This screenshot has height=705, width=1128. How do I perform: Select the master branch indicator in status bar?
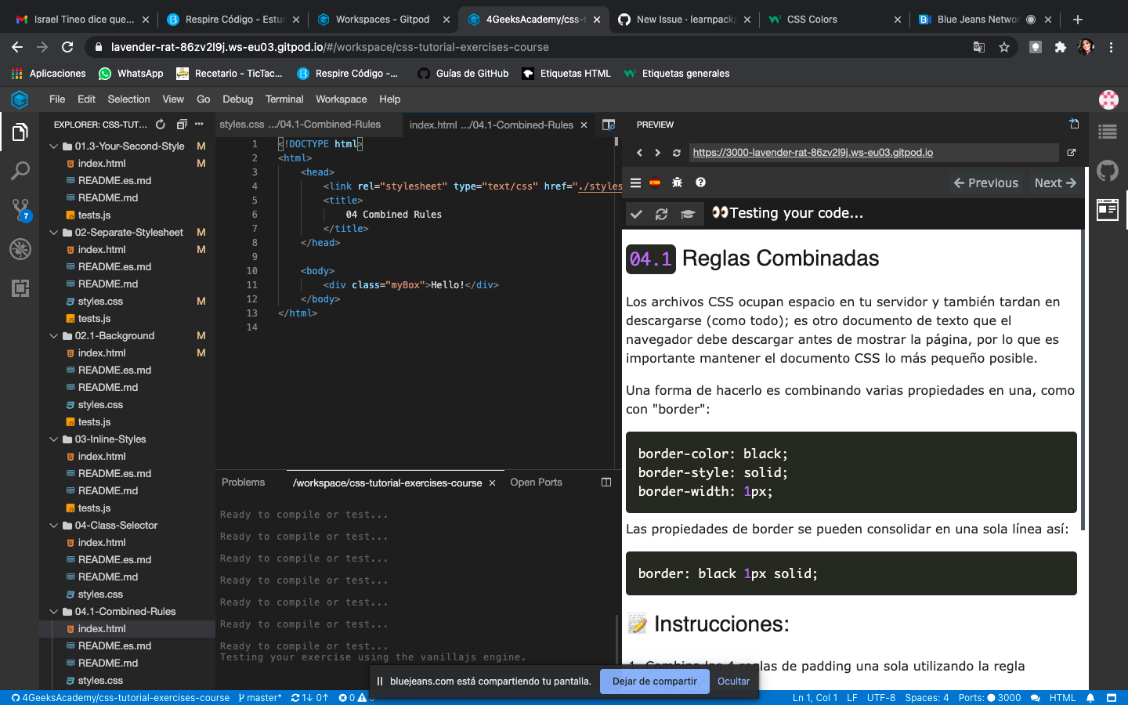coord(260,697)
